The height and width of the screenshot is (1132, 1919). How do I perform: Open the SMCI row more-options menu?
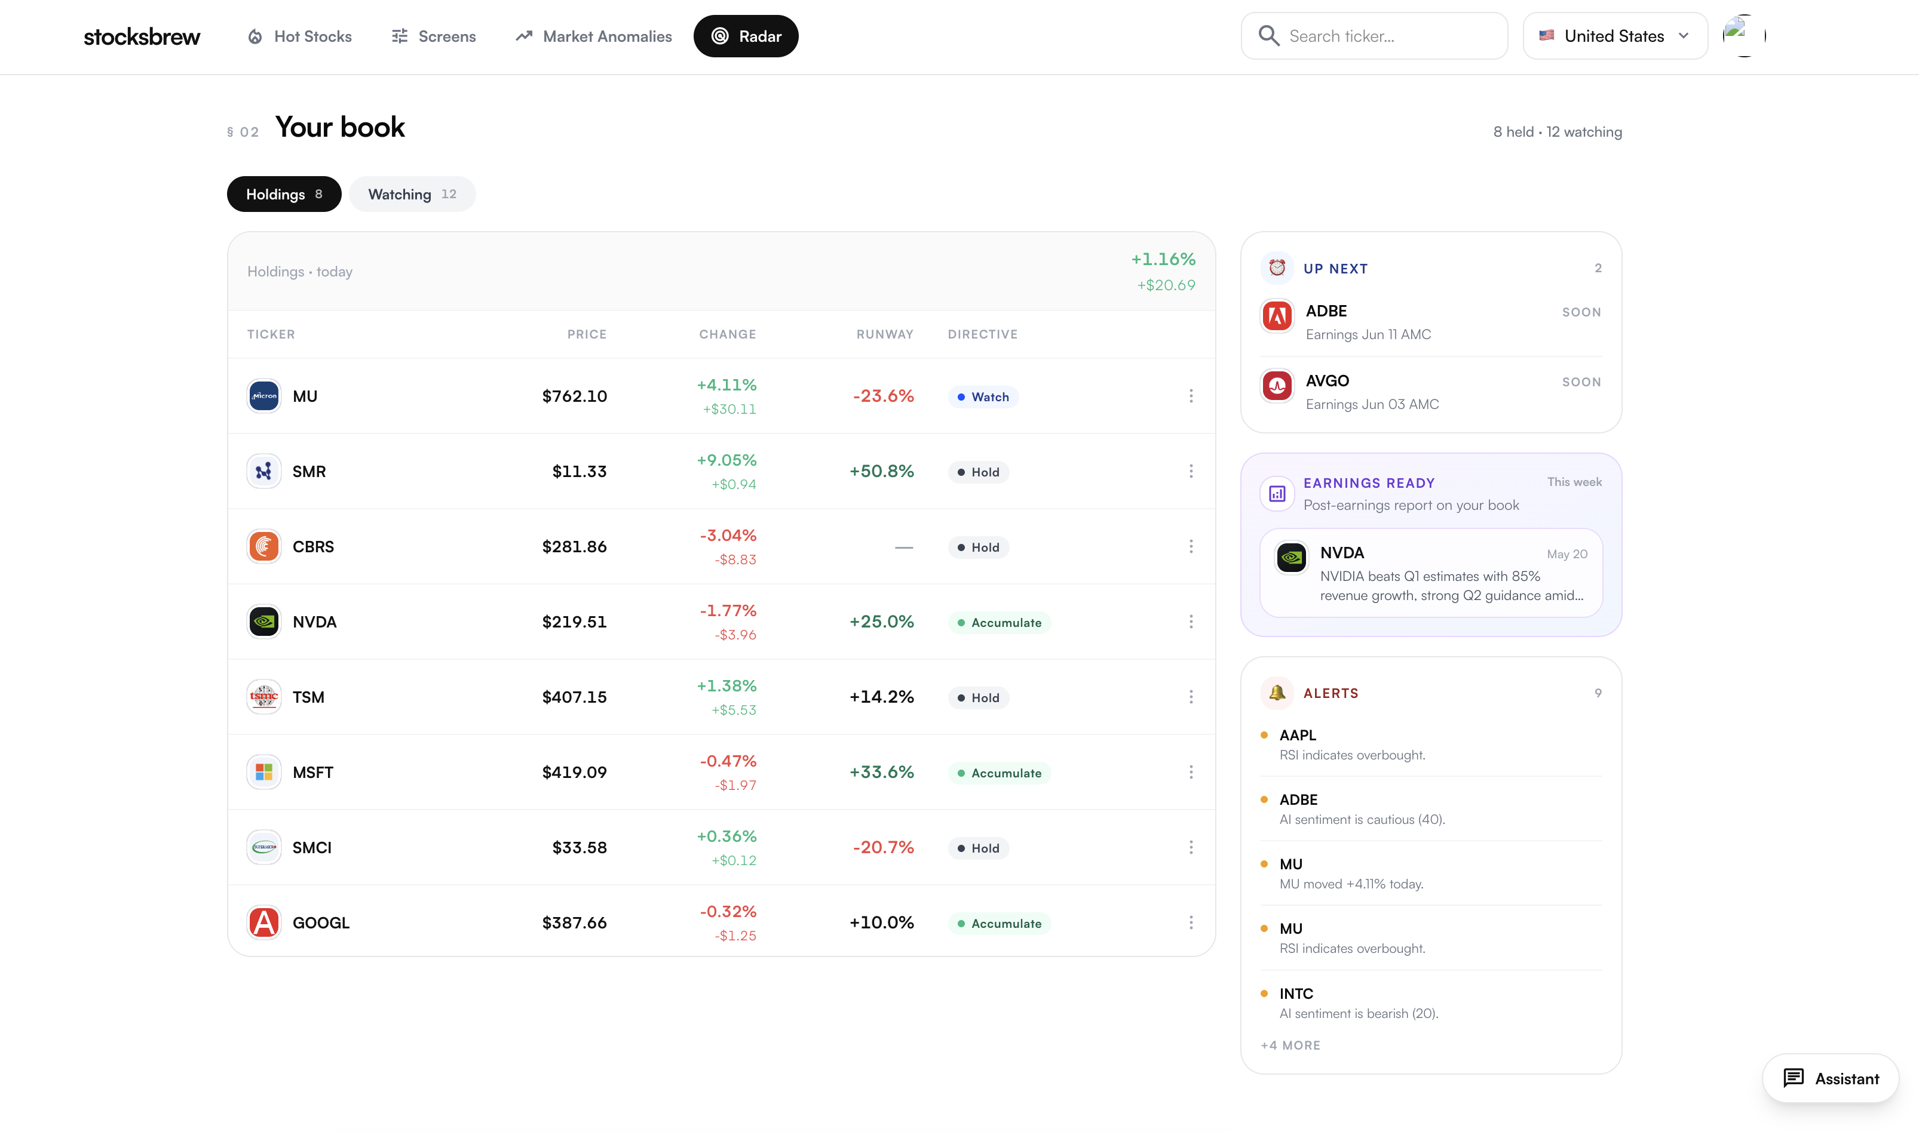(x=1191, y=847)
